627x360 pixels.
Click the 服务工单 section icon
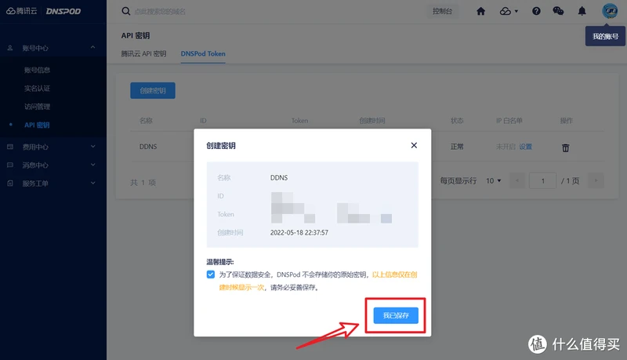coord(10,184)
